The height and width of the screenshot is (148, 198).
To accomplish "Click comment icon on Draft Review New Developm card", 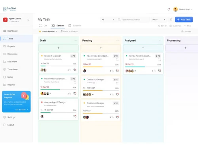I will pyautogui.click(x=75, y=94).
